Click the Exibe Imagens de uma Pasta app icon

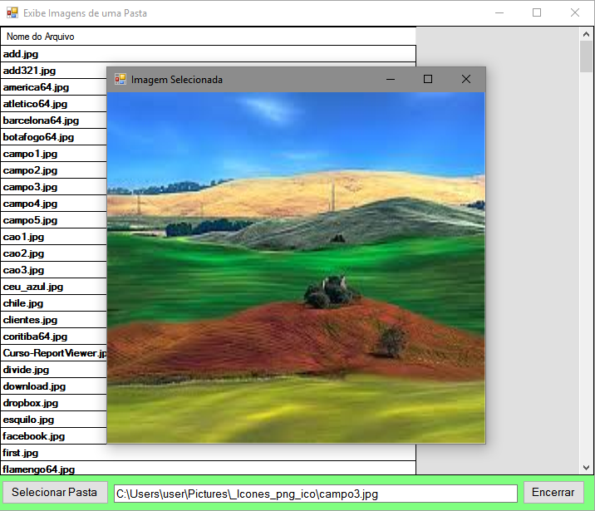tap(12, 13)
